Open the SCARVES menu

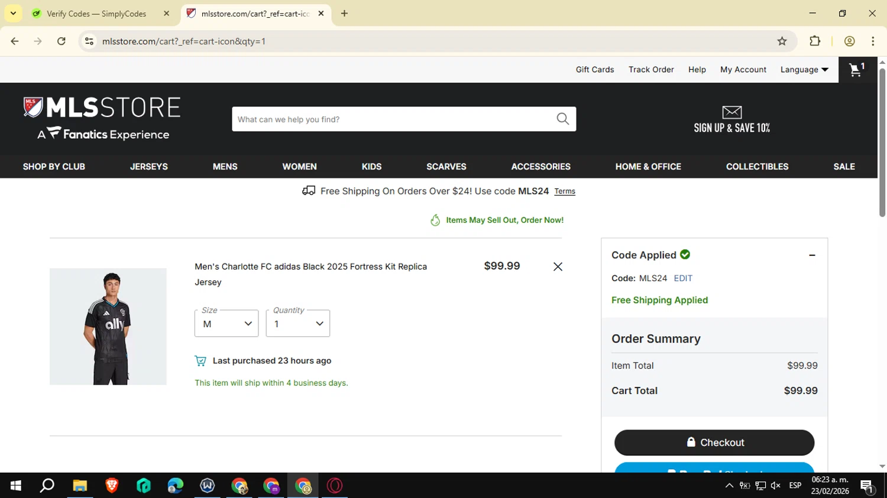446,167
